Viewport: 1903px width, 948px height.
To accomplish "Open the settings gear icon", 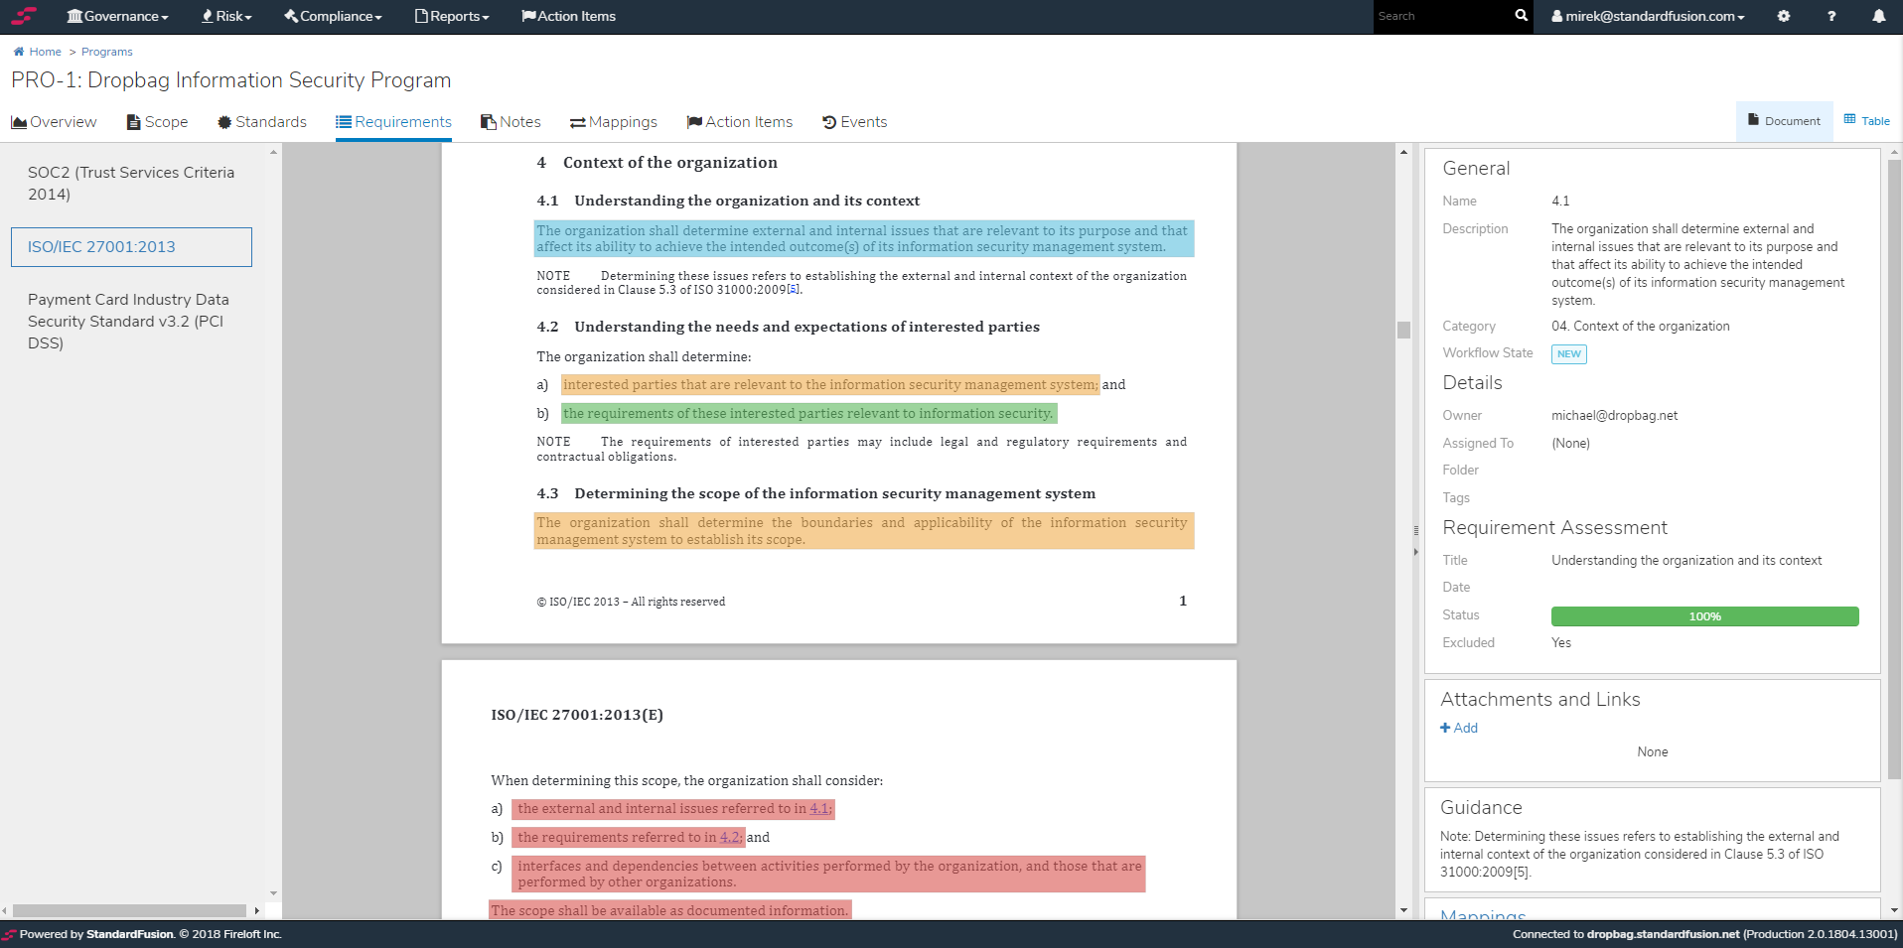I will coord(1784,16).
